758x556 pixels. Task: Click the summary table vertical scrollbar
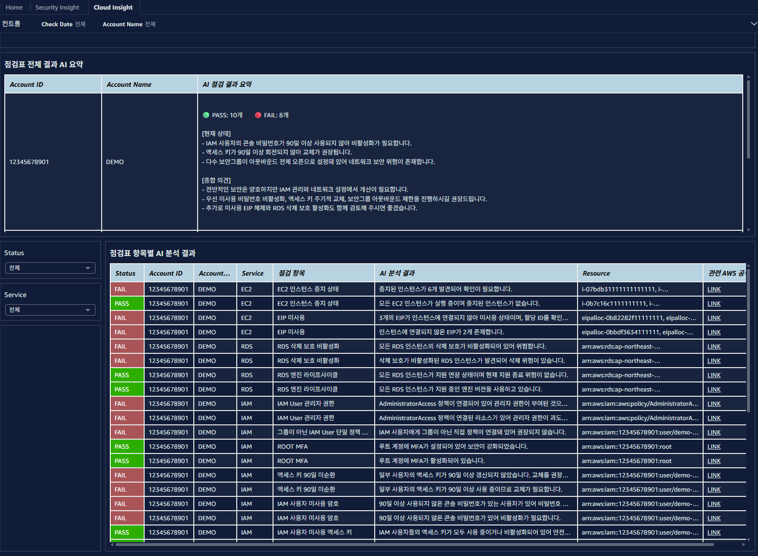pos(748,119)
